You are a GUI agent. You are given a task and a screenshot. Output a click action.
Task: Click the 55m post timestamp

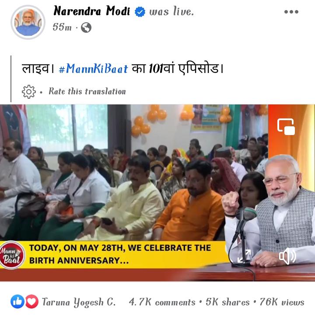point(62,27)
